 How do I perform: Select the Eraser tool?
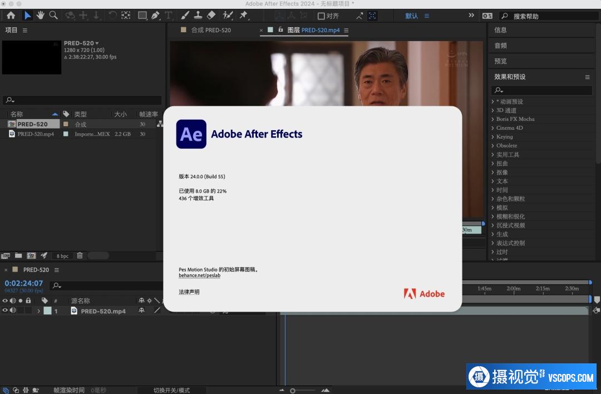click(211, 16)
